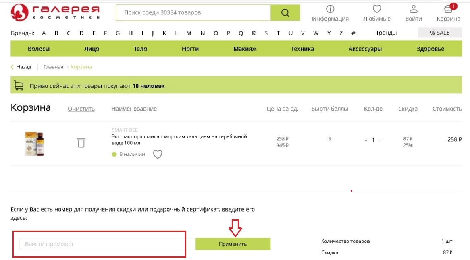Switch to the % SALE section
470x260 pixels.
point(439,32)
